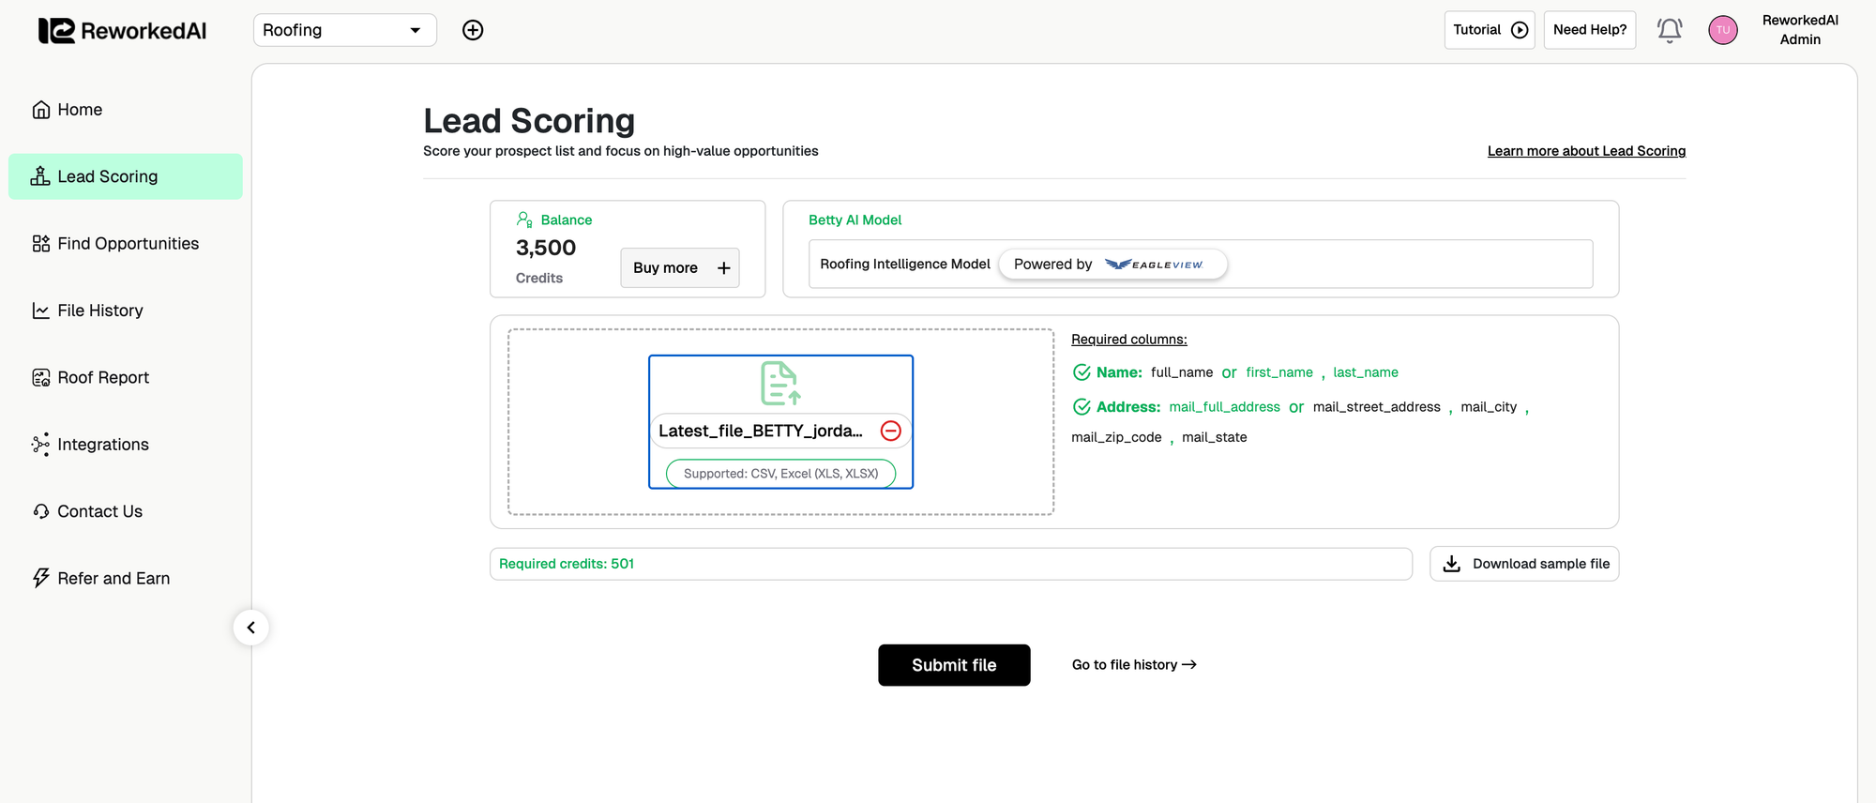Click the Need Help? button

(x=1589, y=30)
